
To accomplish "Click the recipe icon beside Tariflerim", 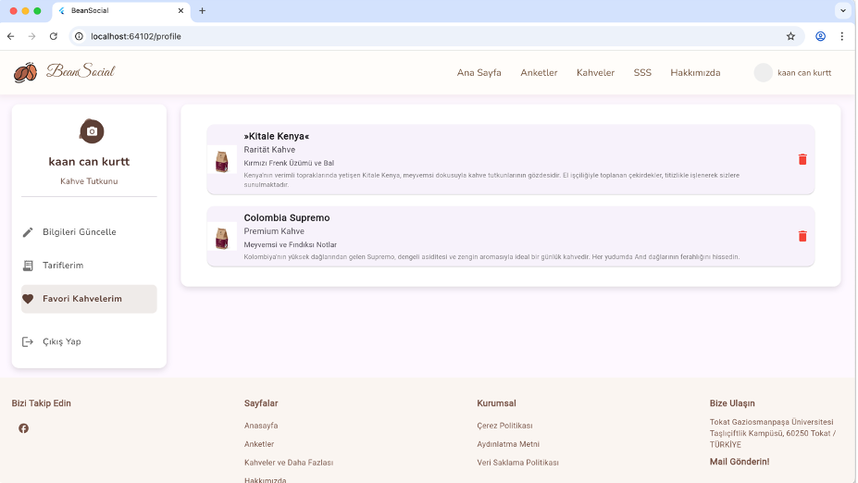I will pyautogui.click(x=28, y=266).
